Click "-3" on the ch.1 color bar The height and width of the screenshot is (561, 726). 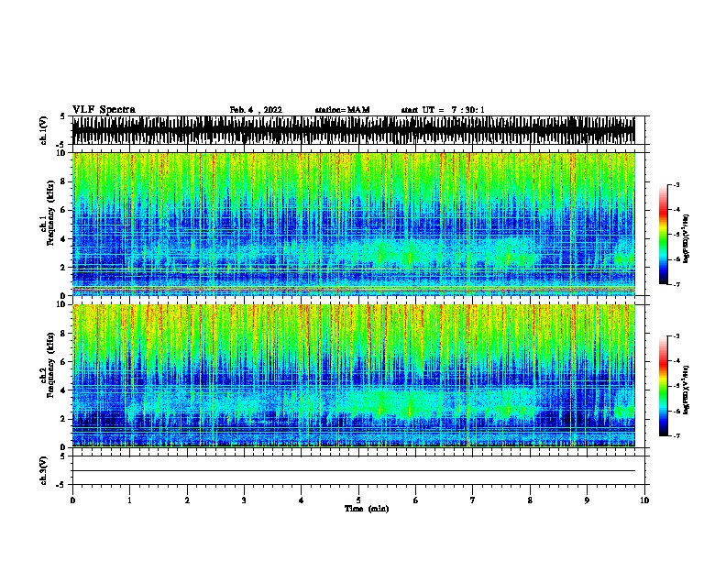tap(676, 185)
